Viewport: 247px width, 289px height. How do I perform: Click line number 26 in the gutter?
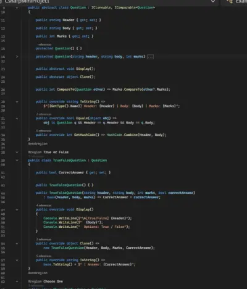pos(3,90)
